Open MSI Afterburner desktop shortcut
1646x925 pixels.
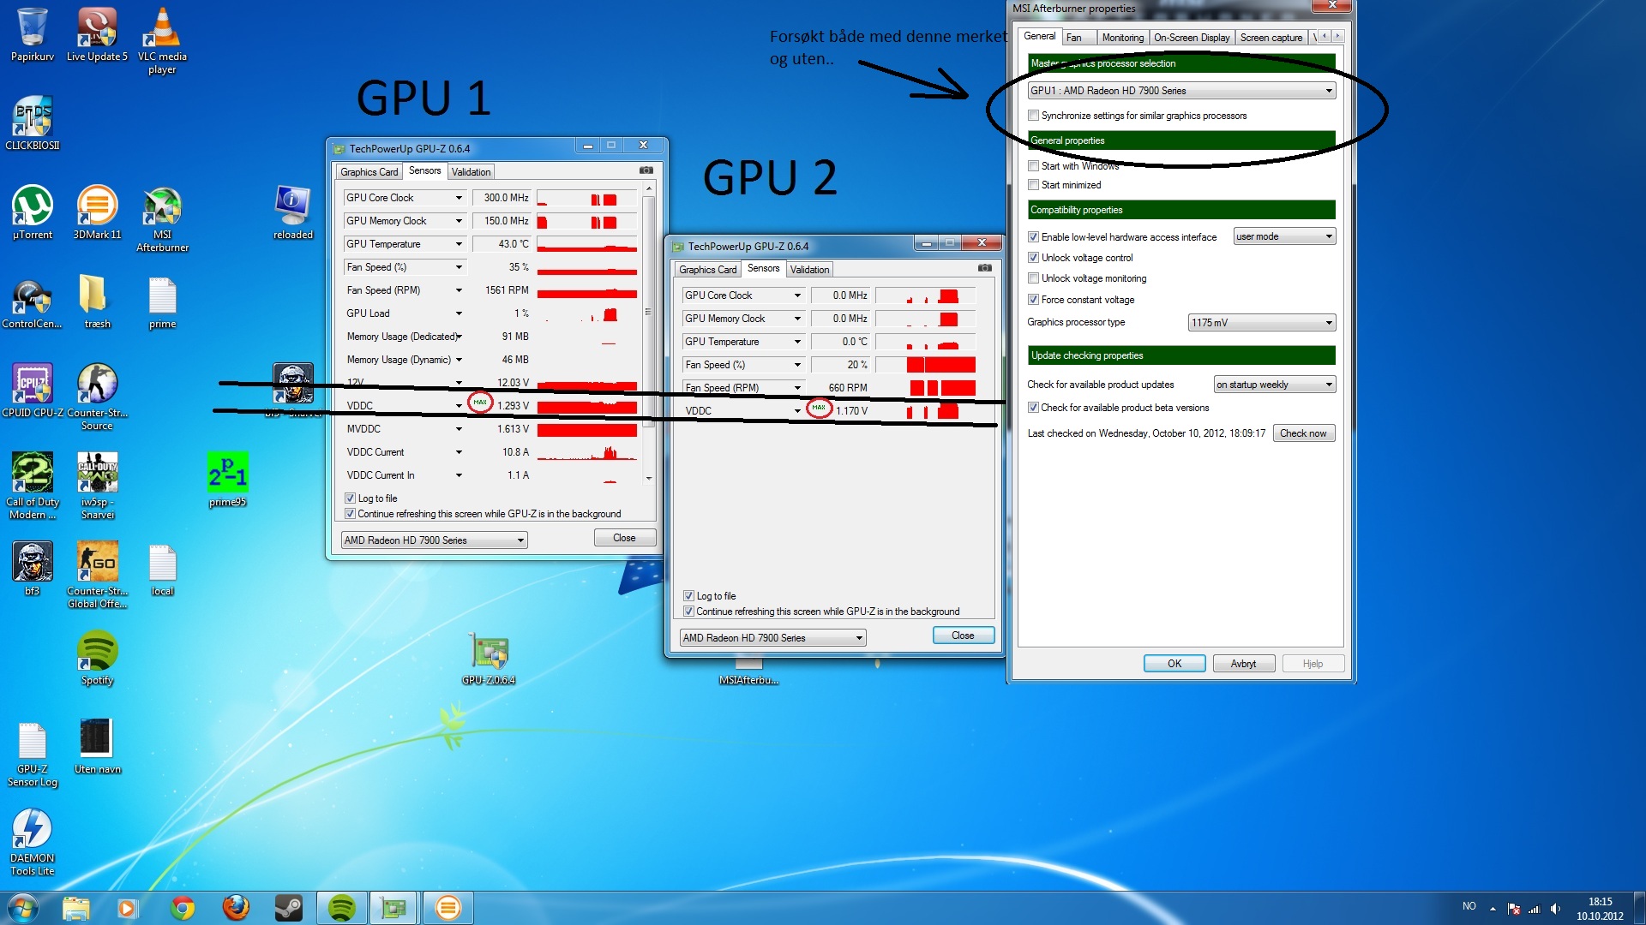(x=162, y=218)
